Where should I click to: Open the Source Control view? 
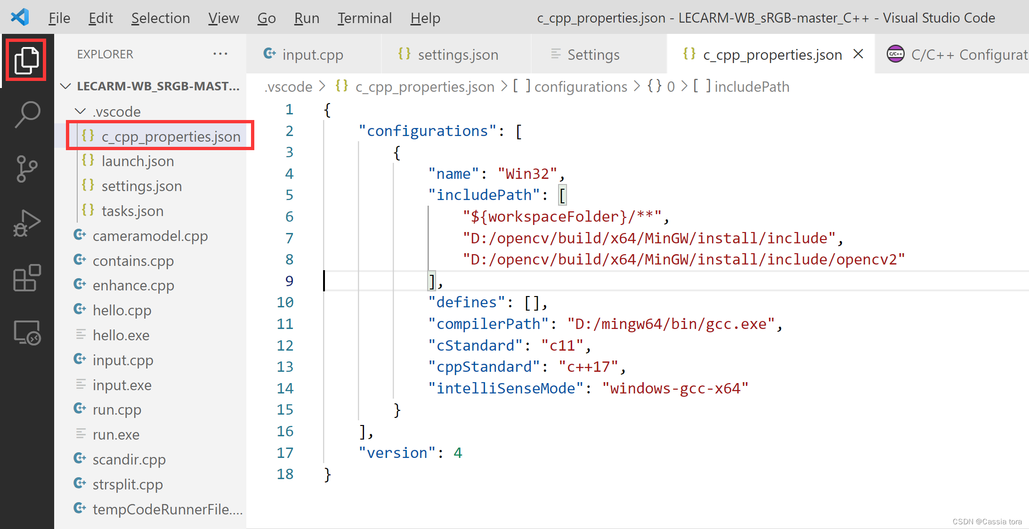pyautogui.click(x=26, y=168)
